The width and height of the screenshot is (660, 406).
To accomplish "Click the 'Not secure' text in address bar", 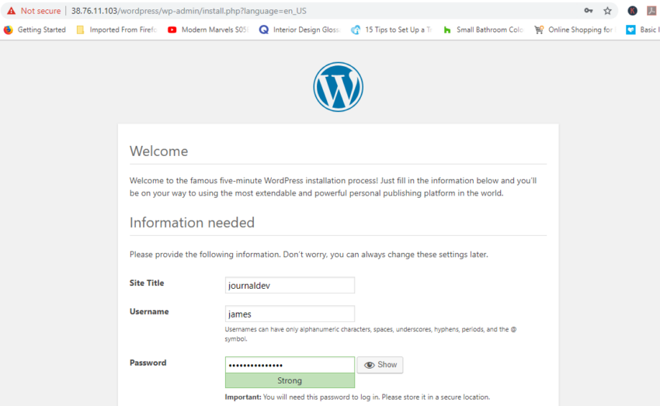I will (40, 11).
